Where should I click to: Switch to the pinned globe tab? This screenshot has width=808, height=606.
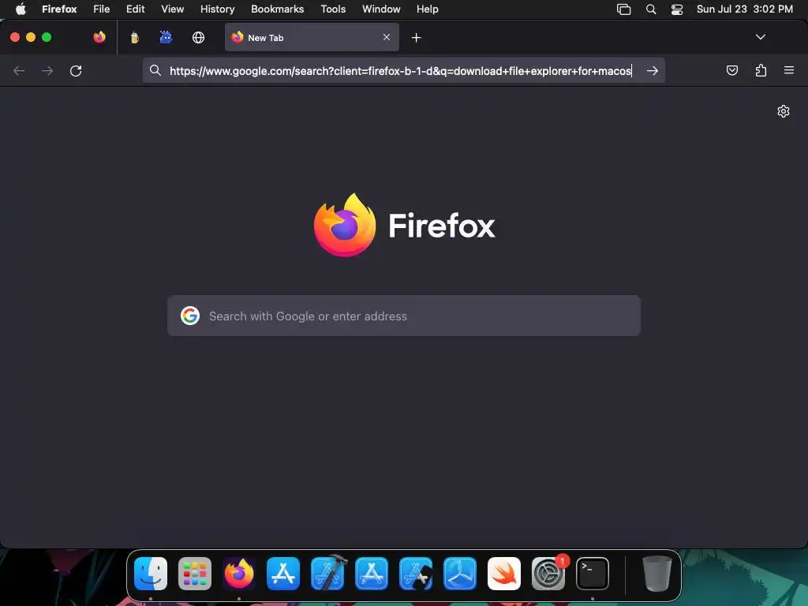coord(198,37)
